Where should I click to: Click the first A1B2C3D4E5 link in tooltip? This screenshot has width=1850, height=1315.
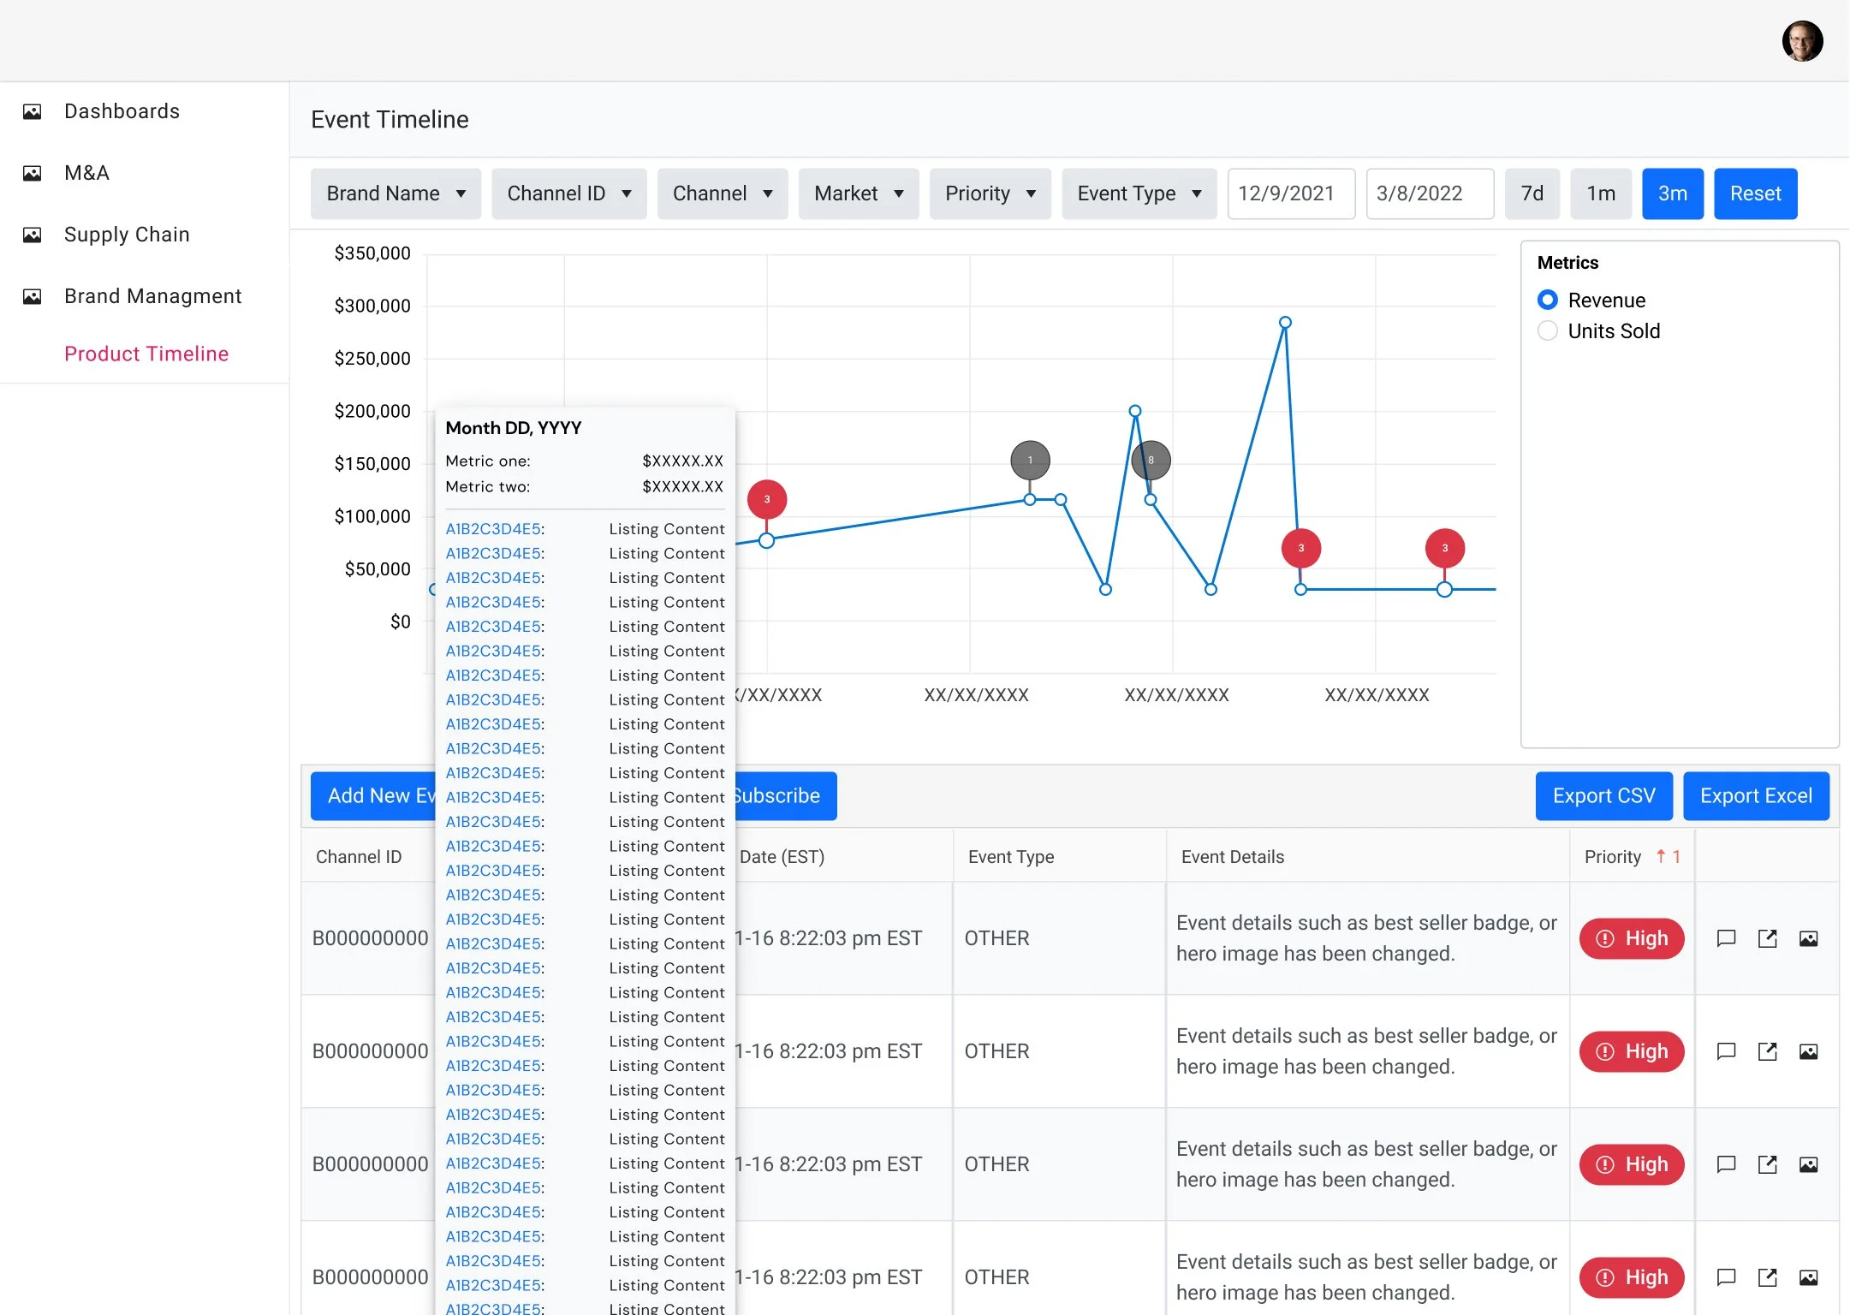[493, 529]
